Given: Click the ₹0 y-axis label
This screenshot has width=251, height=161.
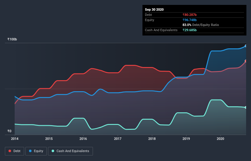Looking at the screenshot, I should 9,131.
